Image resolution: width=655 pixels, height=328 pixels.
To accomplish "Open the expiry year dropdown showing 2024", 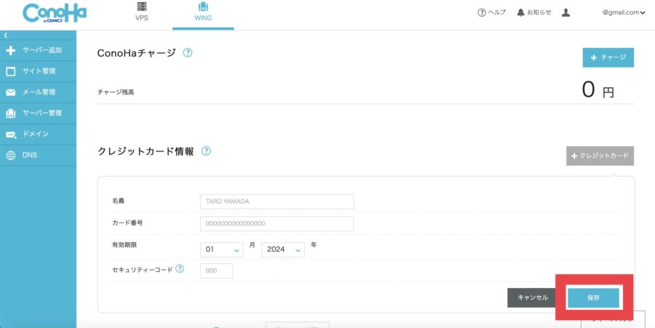I will [283, 249].
